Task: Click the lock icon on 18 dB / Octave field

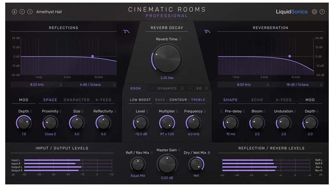Action: [321, 85]
